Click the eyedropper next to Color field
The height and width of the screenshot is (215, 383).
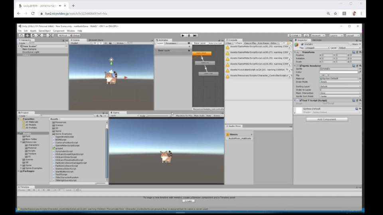click(360, 72)
